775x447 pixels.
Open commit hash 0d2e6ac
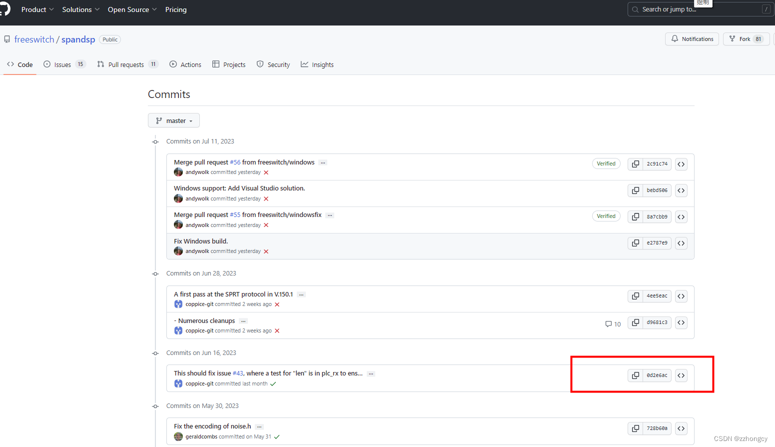[657, 375]
